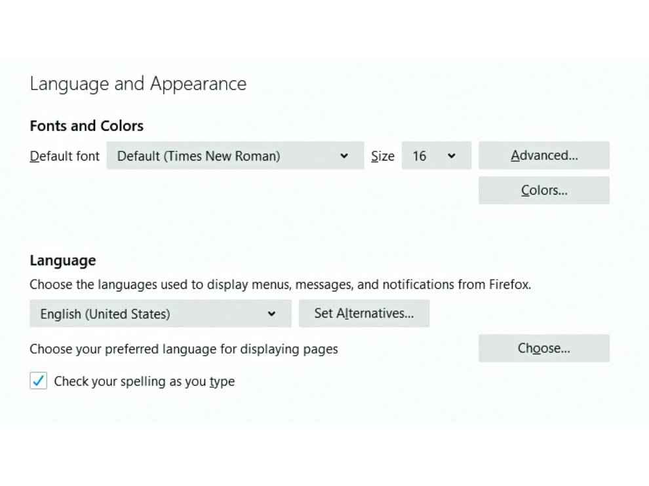Open Advanced font settings

click(544, 155)
